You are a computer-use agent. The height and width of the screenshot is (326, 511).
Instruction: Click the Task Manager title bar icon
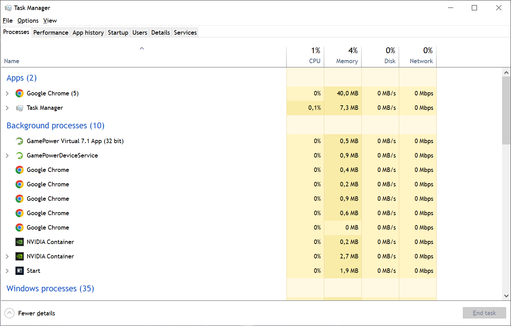pyautogui.click(x=8, y=8)
